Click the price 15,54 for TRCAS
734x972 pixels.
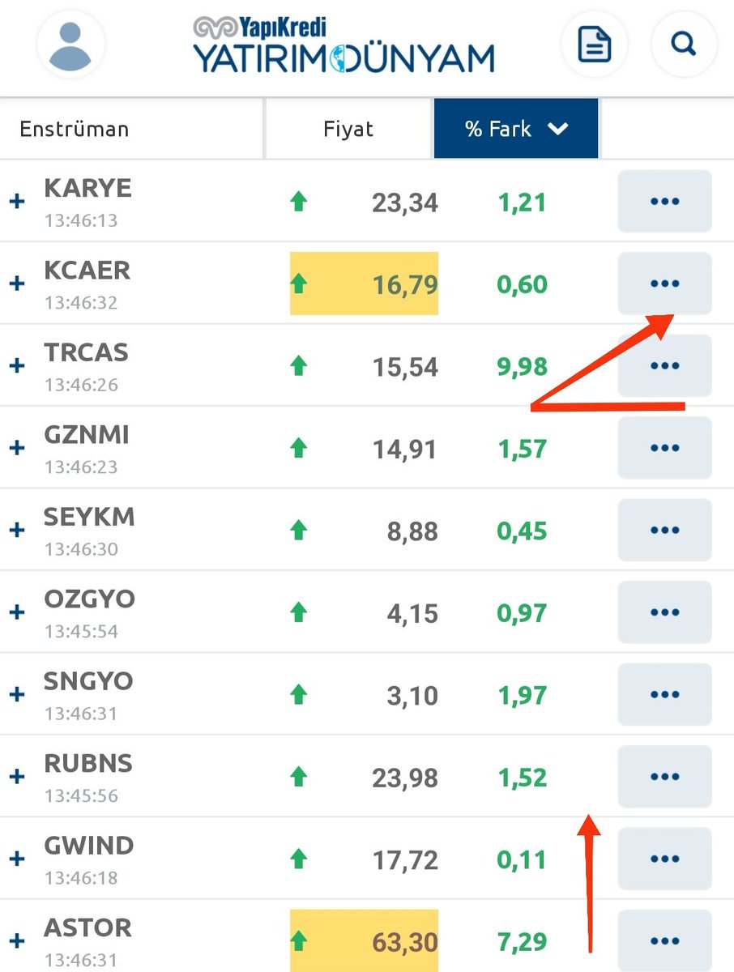(x=405, y=367)
